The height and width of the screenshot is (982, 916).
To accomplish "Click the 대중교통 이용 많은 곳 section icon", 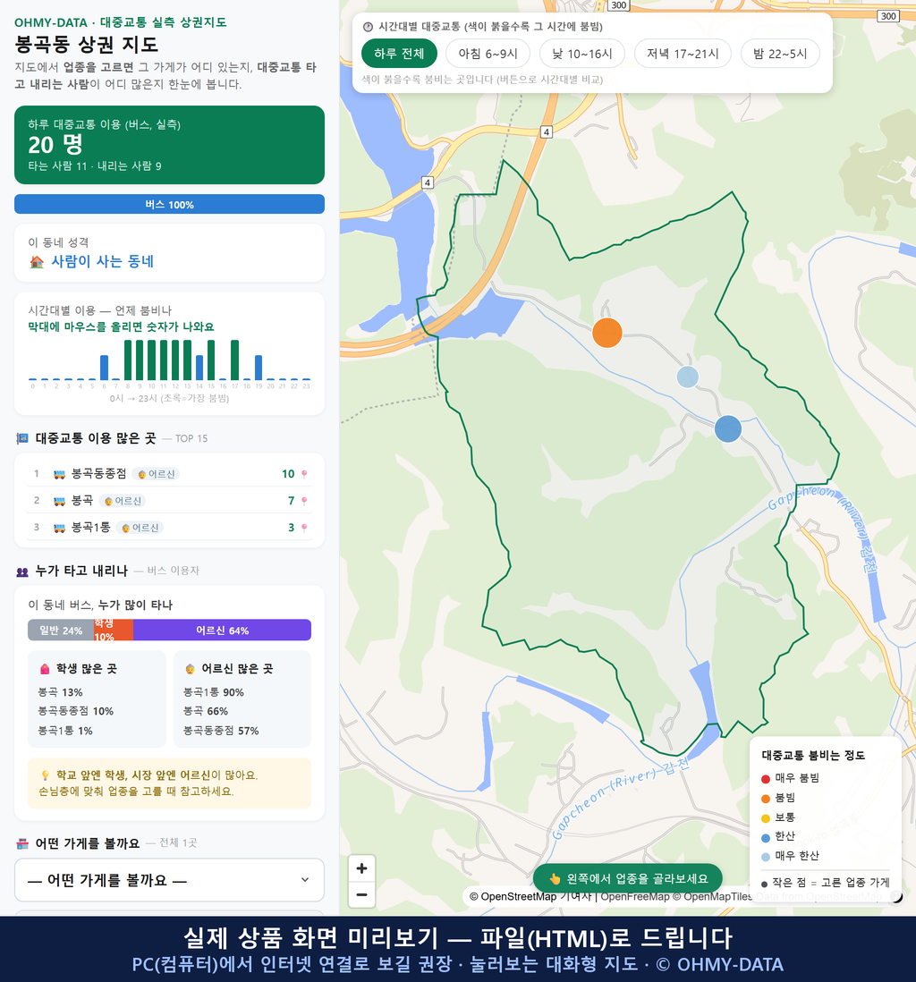I will click(22, 438).
